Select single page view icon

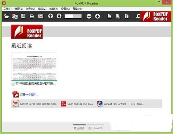pyautogui.click(x=109, y=16)
